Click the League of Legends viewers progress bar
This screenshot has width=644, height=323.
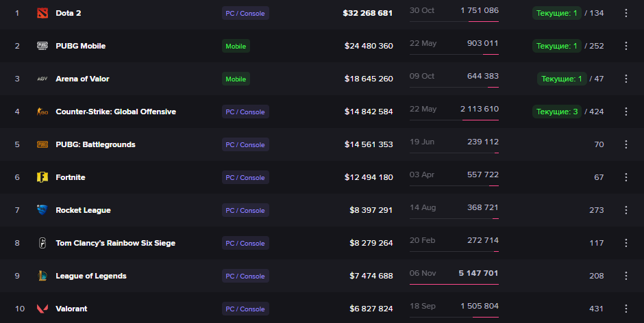454,284
